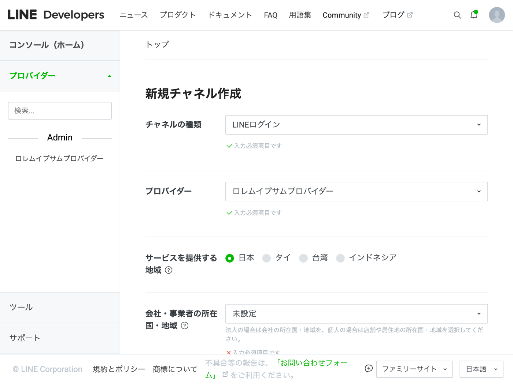Click the トップ breadcrumb link
The image size is (513, 384).
point(157,44)
